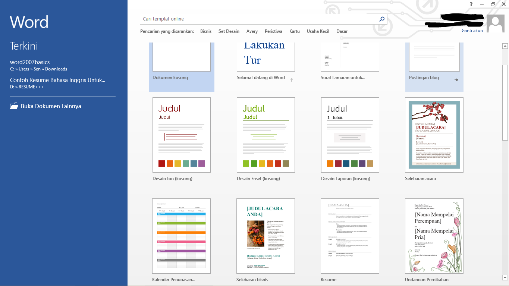
Task: Click the Selebaran acara caption text
Action: 420,179
